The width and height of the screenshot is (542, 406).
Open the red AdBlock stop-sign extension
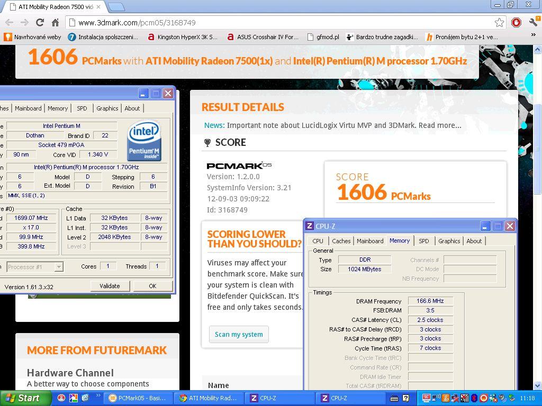click(x=516, y=23)
